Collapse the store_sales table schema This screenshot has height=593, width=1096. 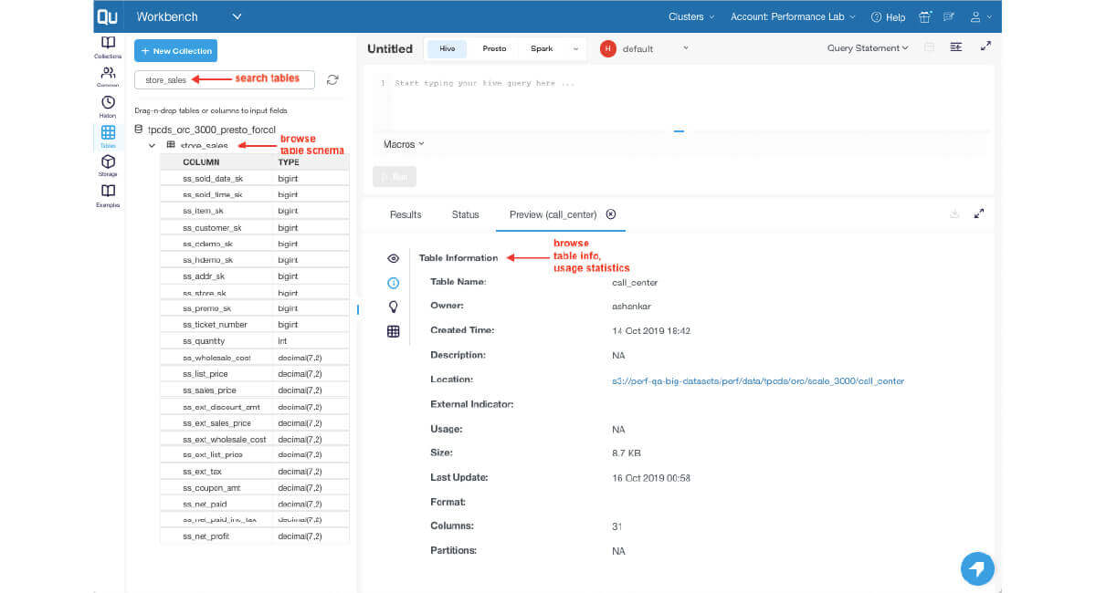click(x=153, y=145)
